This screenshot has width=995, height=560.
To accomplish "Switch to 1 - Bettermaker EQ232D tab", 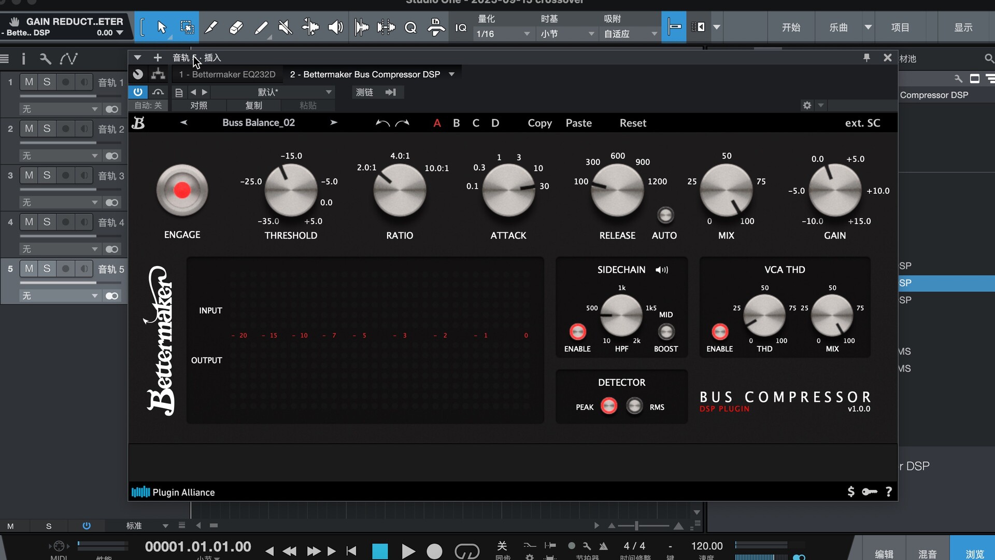I will (227, 74).
